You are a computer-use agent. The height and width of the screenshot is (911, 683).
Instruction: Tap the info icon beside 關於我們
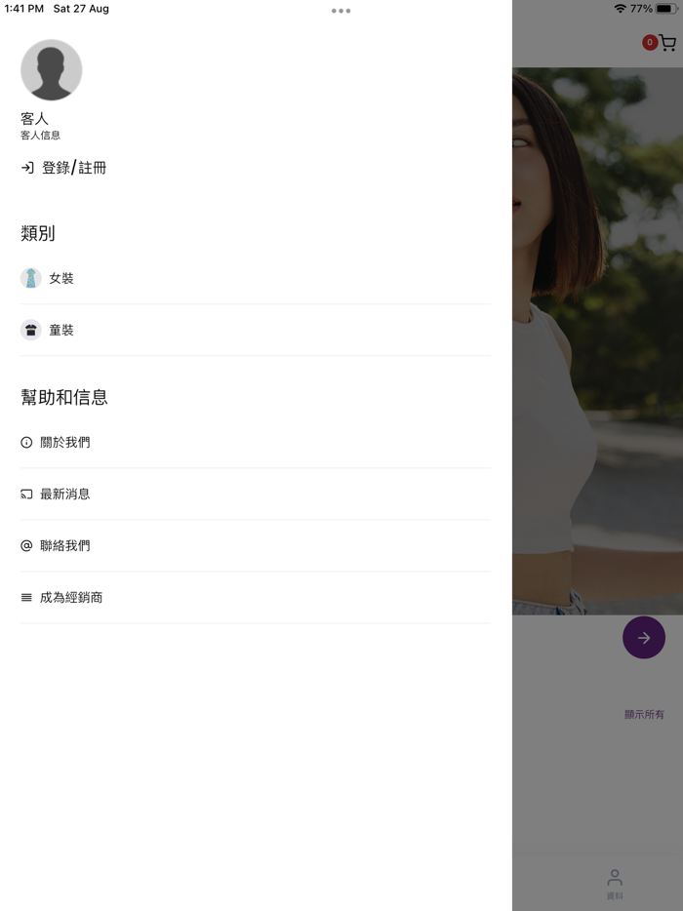(26, 443)
